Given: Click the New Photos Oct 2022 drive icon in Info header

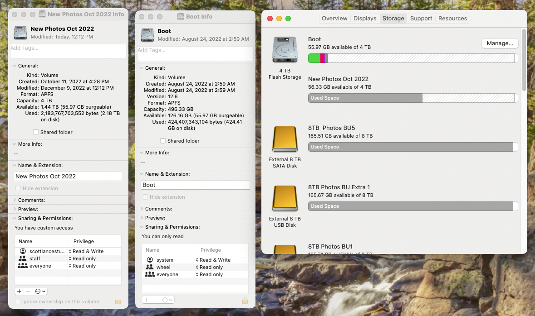Looking at the screenshot, I should [x=20, y=33].
